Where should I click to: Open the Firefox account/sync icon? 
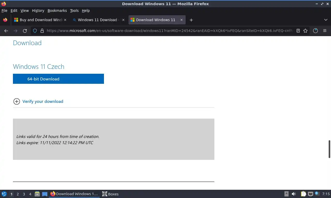click(x=315, y=31)
